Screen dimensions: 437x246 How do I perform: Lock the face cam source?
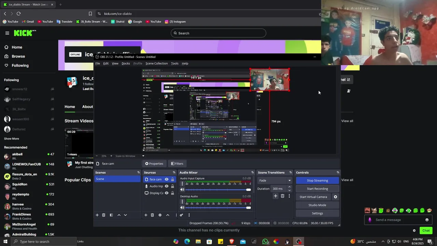172,179
